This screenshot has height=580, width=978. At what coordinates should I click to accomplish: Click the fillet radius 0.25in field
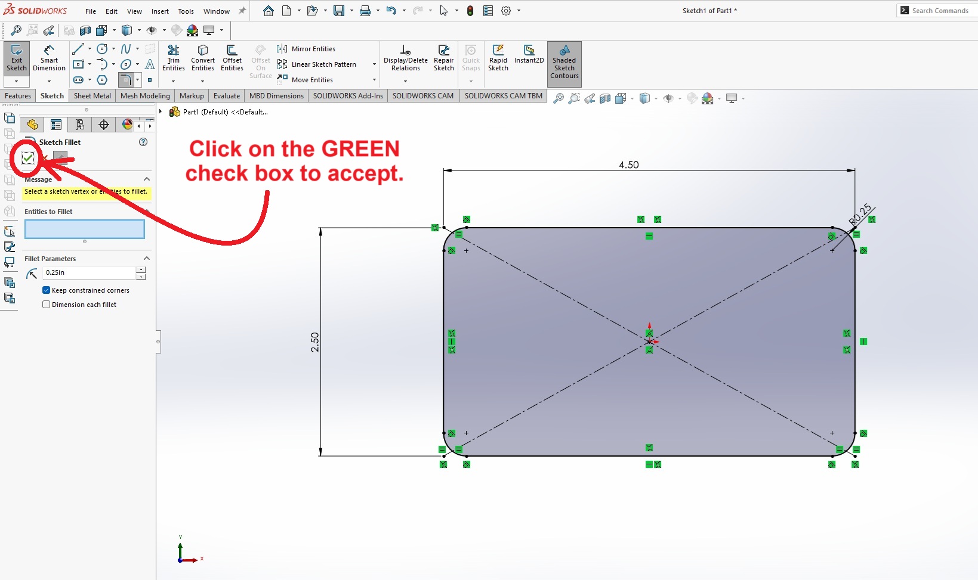(90, 272)
